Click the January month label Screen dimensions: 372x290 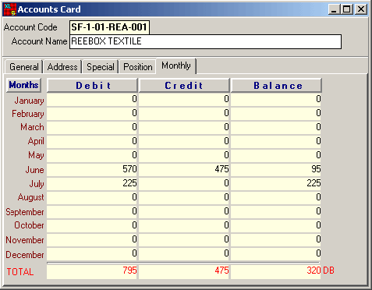[29, 101]
